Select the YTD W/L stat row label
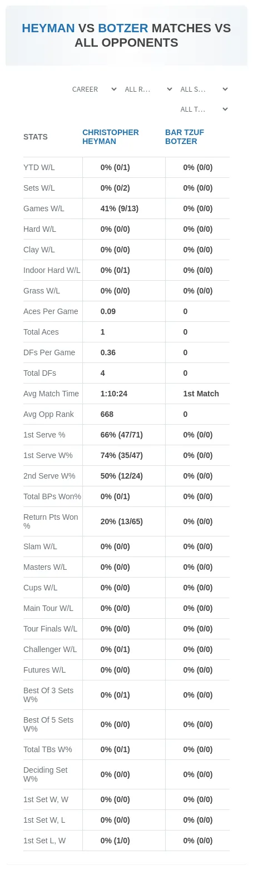 point(39,167)
